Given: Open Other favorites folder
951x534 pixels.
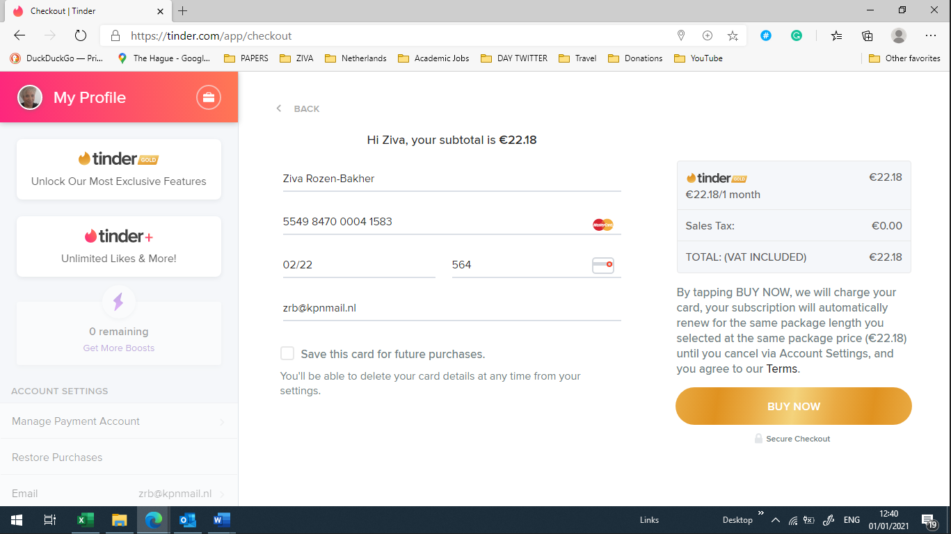Looking at the screenshot, I should pyautogui.click(x=905, y=58).
